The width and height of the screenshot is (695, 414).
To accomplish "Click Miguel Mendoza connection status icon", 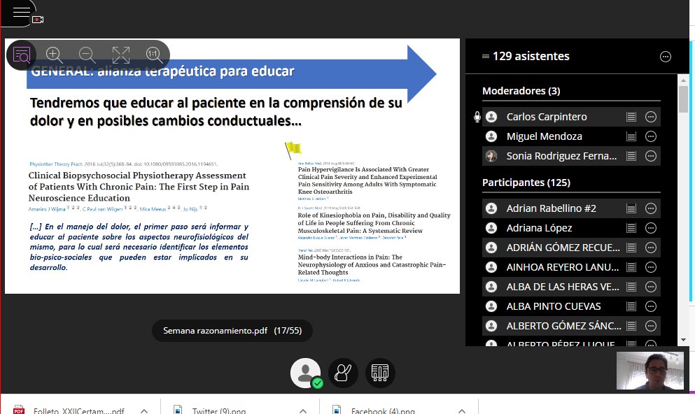I will (x=631, y=136).
